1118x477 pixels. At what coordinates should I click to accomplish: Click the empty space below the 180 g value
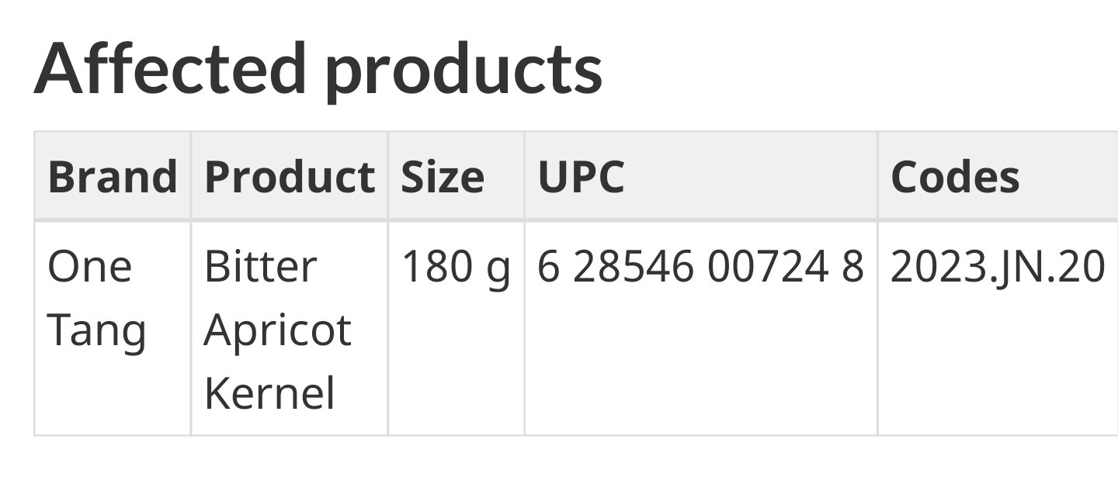456,365
